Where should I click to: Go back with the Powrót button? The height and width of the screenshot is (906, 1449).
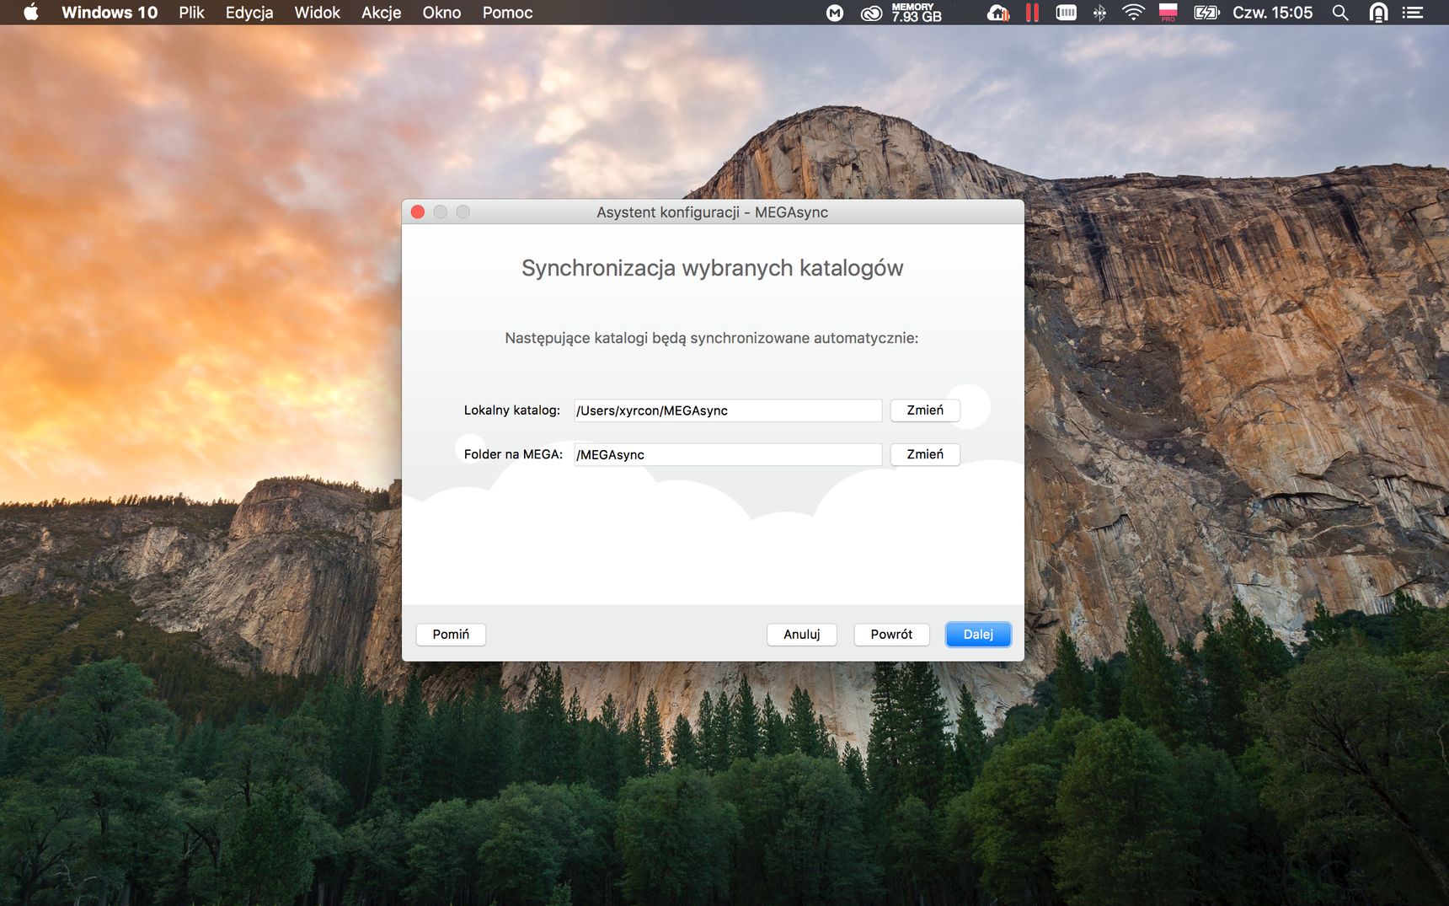pos(891,634)
